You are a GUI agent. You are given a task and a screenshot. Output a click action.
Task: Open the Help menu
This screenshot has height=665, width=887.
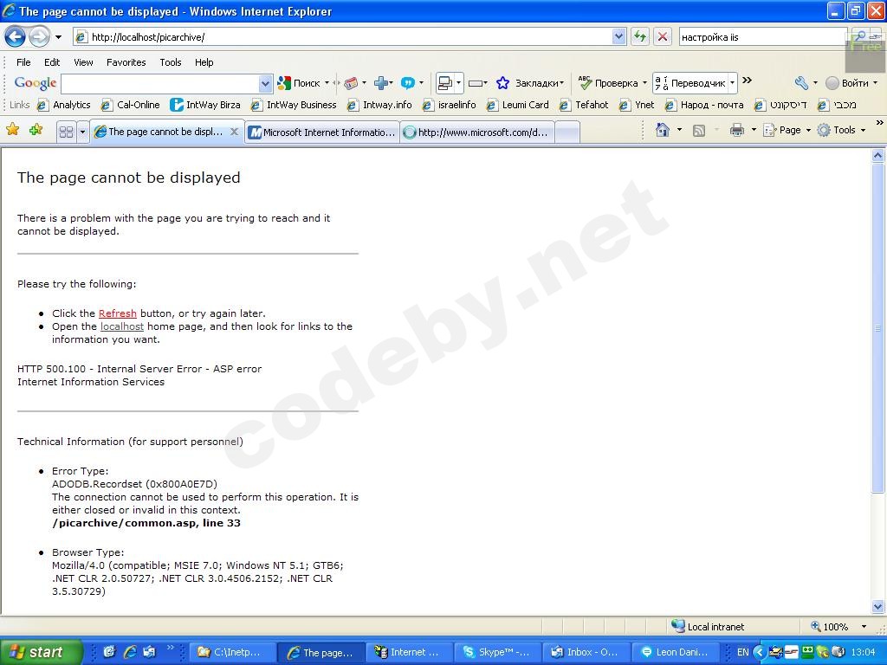pyautogui.click(x=204, y=62)
